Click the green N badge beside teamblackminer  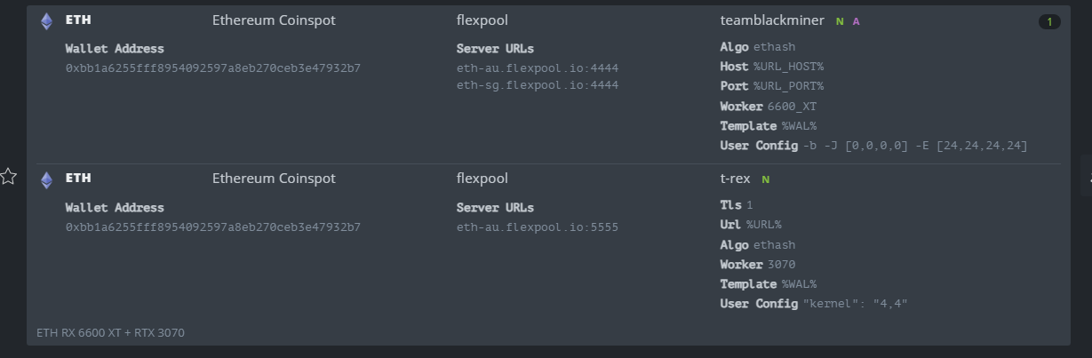pos(840,21)
